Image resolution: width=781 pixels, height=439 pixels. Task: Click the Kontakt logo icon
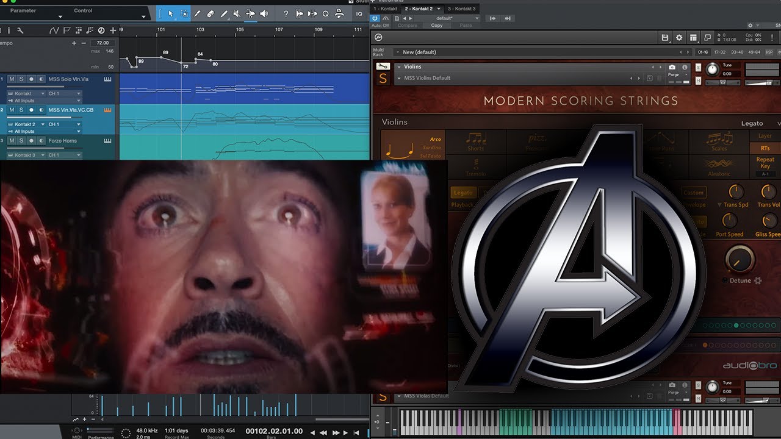tap(378, 38)
